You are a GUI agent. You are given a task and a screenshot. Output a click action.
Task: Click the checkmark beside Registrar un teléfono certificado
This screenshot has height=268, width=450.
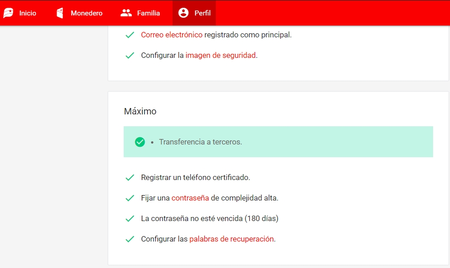(130, 178)
